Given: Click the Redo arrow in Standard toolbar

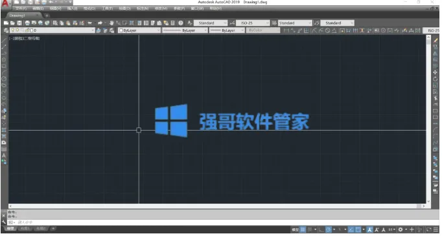Looking at the screenshot, I should tap(100, 23).
